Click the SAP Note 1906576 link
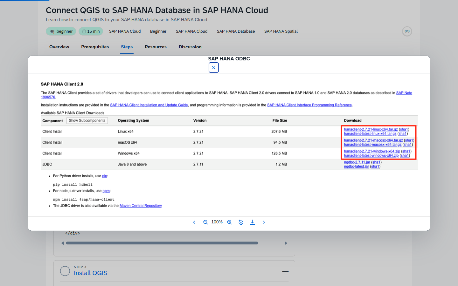458x286 pixels. pyautogui.click(x=404, y=93)
